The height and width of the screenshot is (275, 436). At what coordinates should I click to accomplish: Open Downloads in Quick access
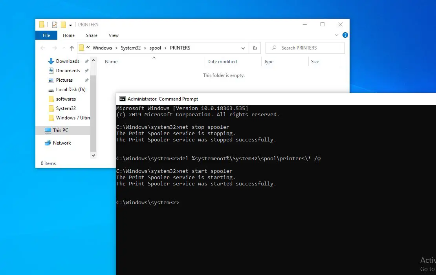pyautogui.click(x=68, y=61)
